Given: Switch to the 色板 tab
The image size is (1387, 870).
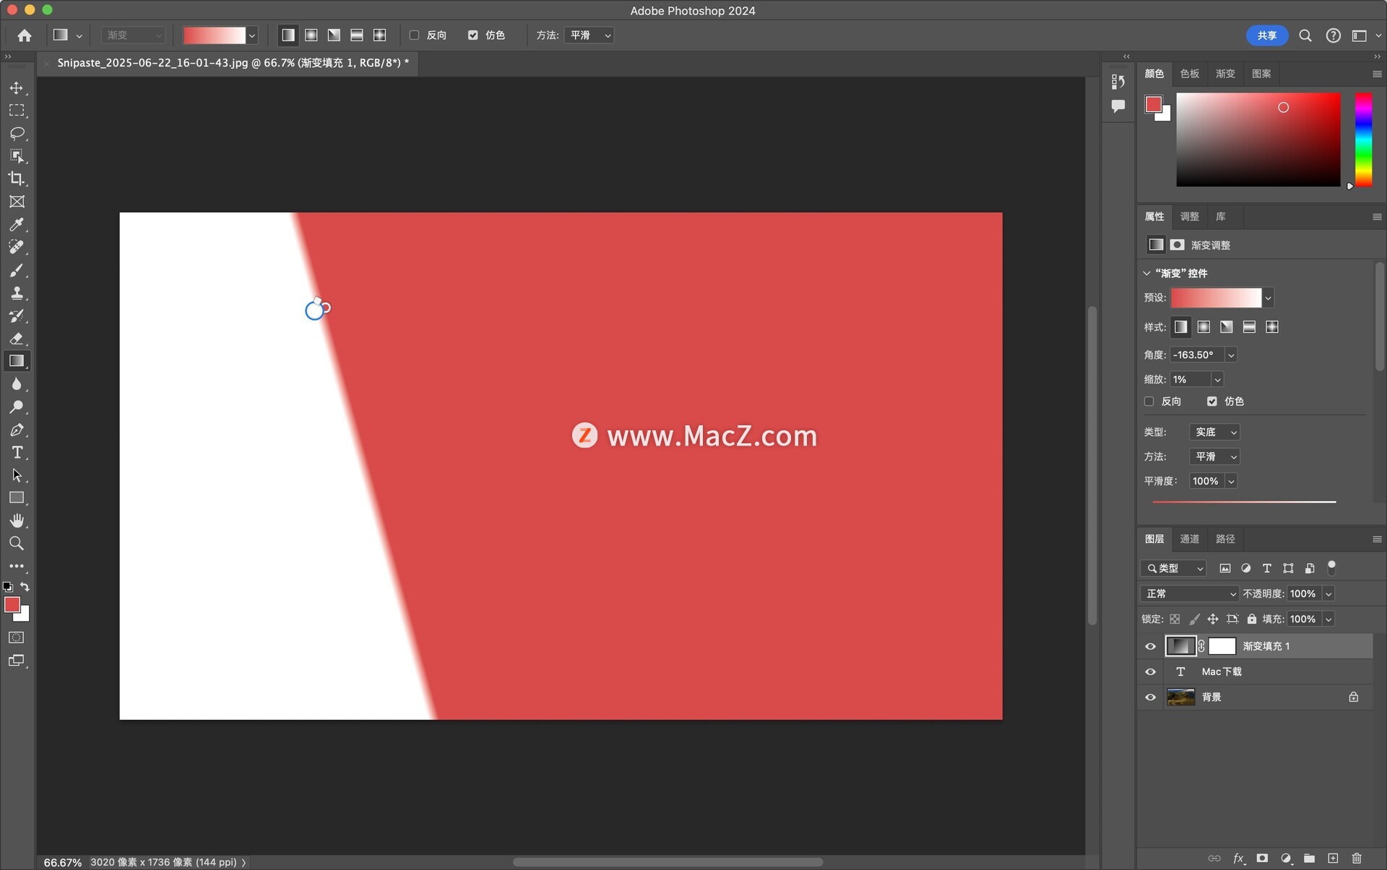Looking at the screenshot, I should pyautogui.click(x=1189, y=74).
